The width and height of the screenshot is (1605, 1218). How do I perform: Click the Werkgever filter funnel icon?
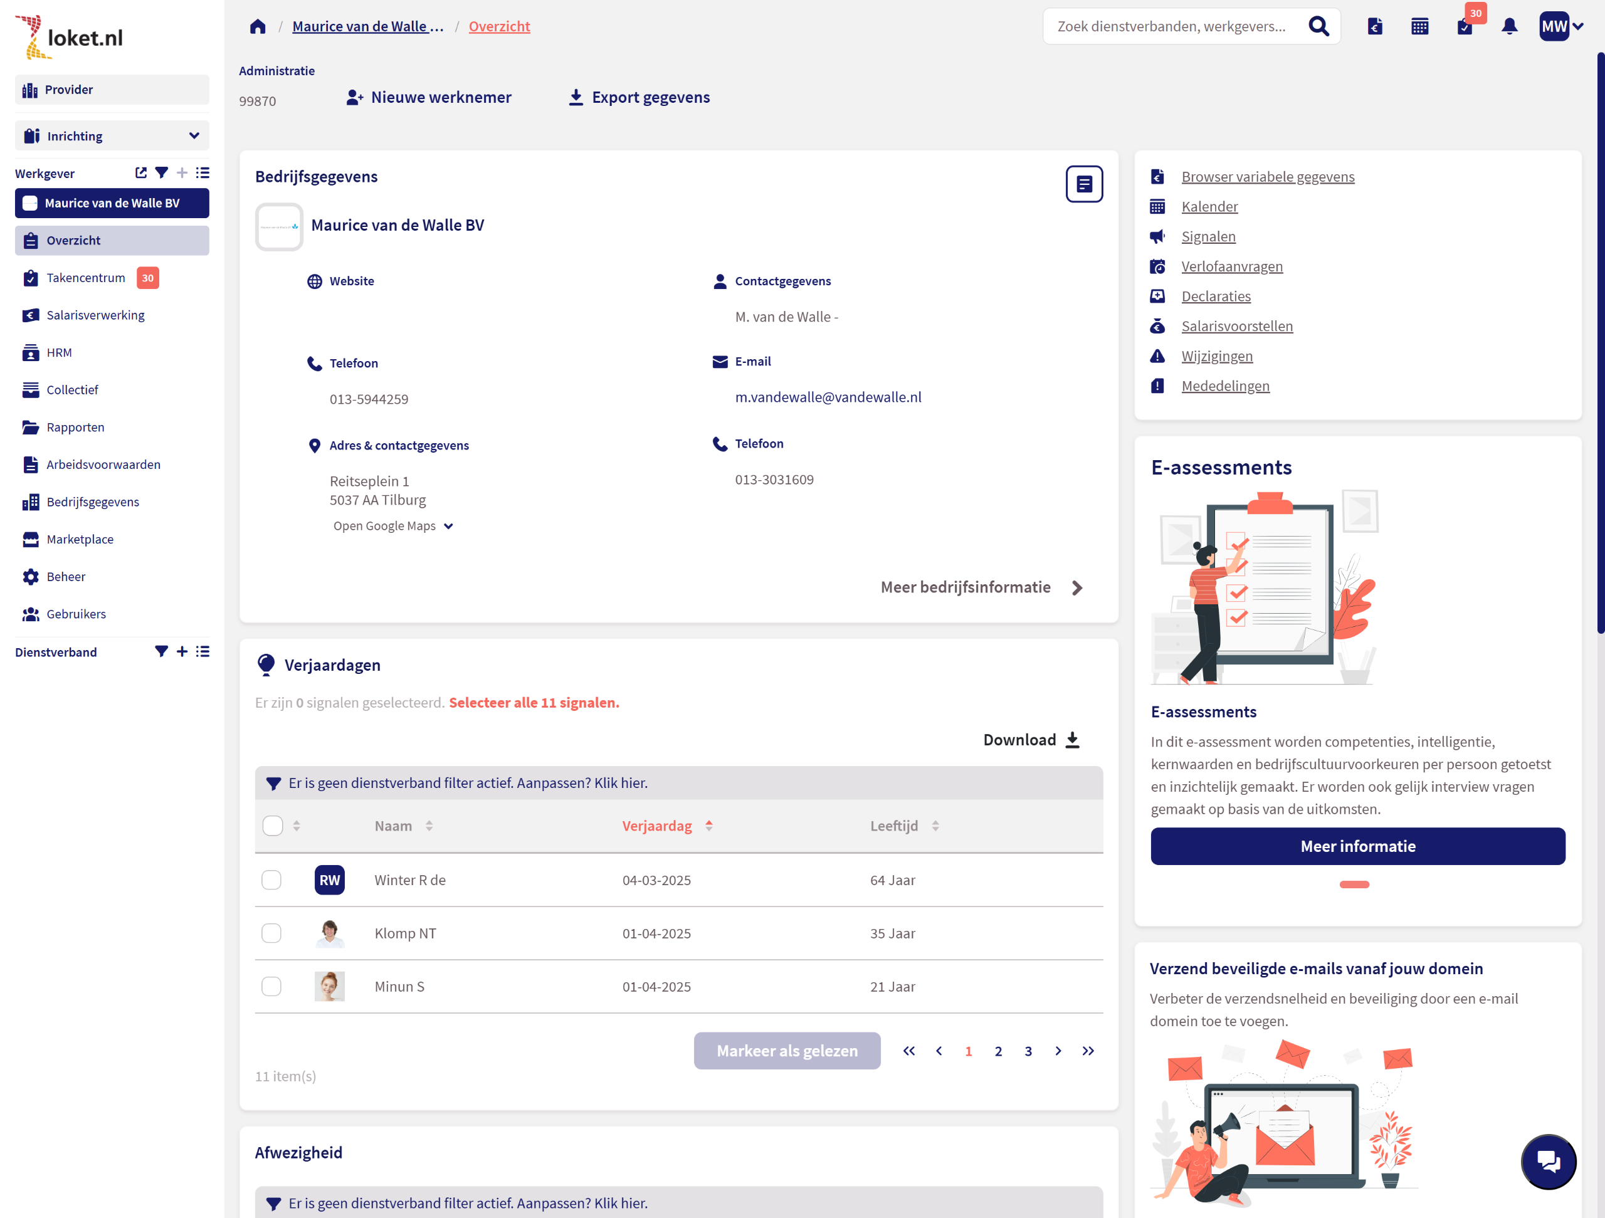(161, 172)
